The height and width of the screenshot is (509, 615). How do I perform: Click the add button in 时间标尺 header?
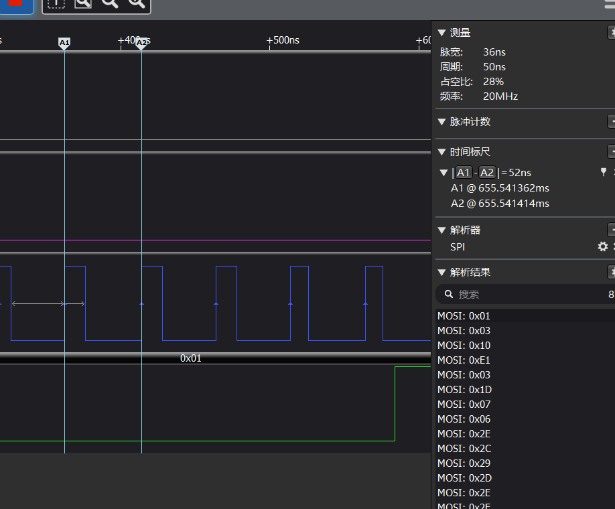[612, 152]
